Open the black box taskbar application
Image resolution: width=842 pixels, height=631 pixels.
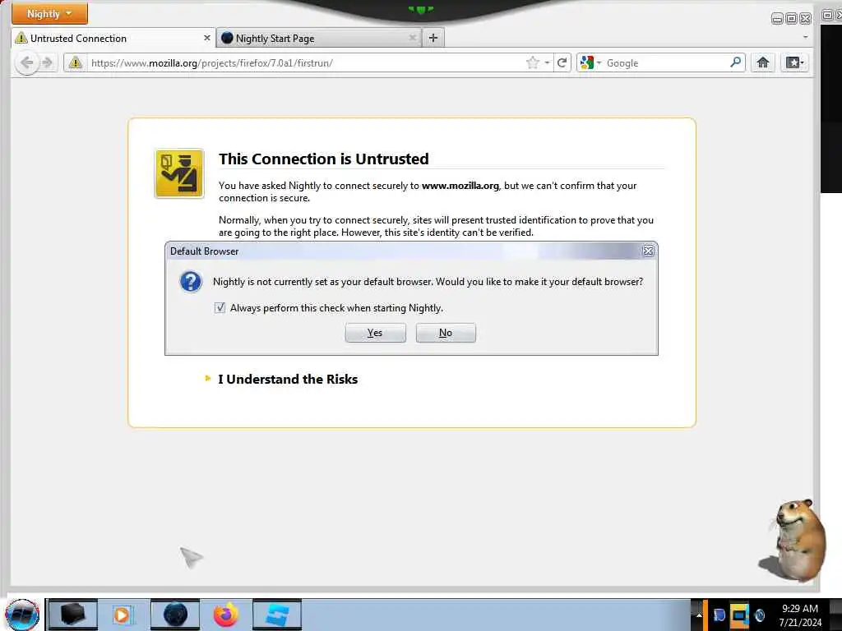click(x=73, y=615)
